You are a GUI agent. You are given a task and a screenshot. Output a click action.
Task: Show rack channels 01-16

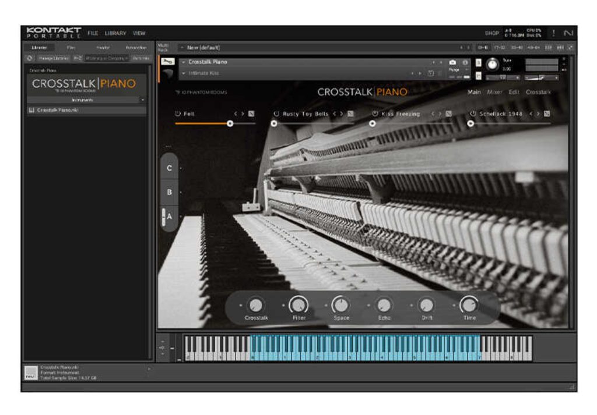tap(483, 48)
